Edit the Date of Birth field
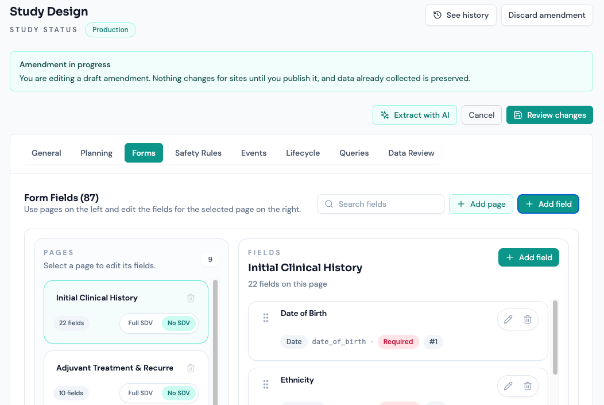The height and width of the screenshot is (405, 604). coord(508,319)
